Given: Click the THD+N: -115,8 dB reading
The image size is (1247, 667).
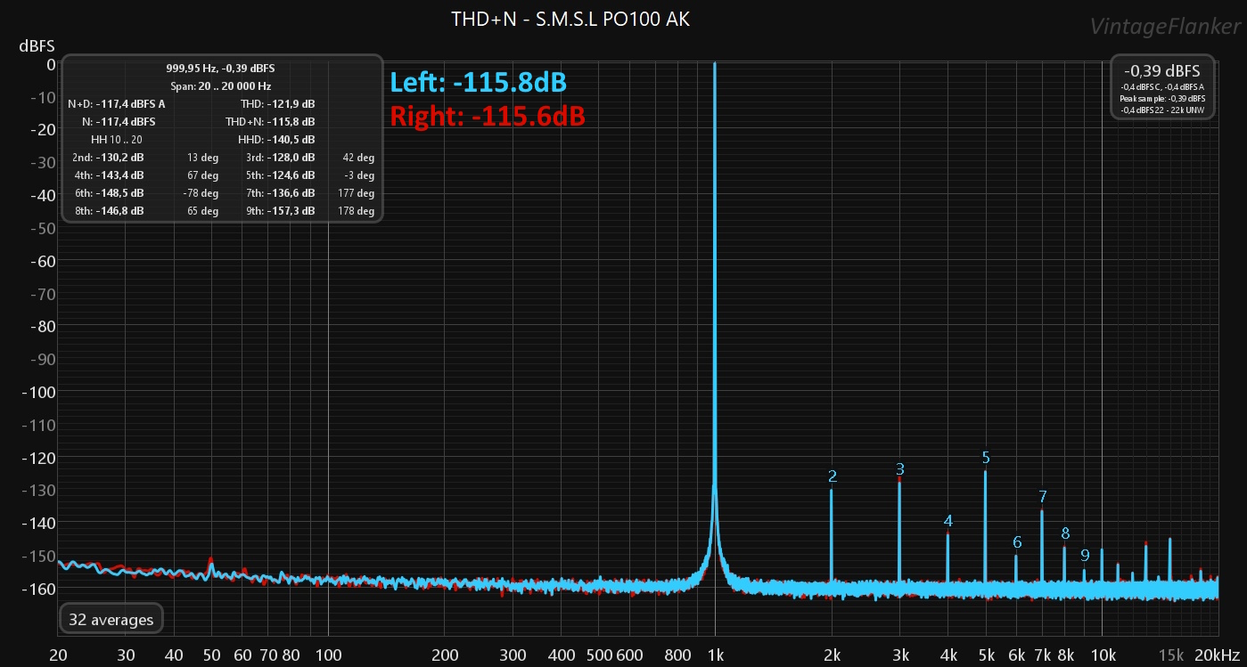Looking at the screenshot, I should click(270, 122).
